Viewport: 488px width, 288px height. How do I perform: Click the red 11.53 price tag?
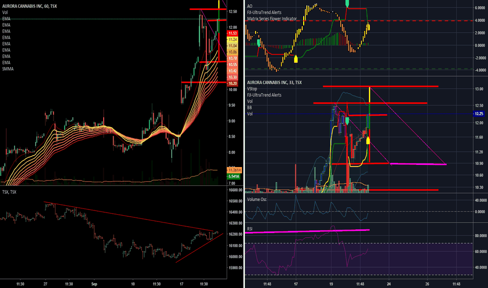232,34
